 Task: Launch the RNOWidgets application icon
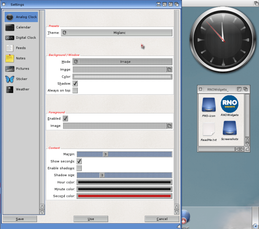(229, 104)
